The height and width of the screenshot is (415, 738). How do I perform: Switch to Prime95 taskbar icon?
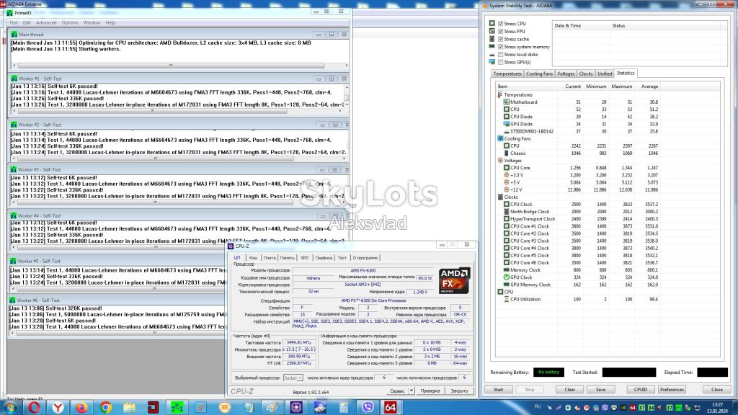point(177,407)
